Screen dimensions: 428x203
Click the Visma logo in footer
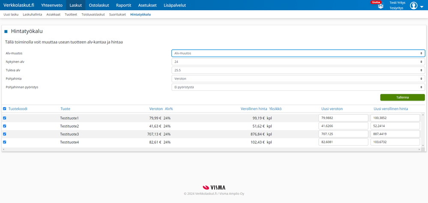tap(214, 188)
